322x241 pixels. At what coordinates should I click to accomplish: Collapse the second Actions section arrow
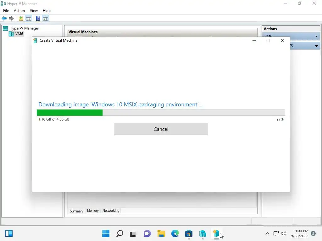point(316,46)
